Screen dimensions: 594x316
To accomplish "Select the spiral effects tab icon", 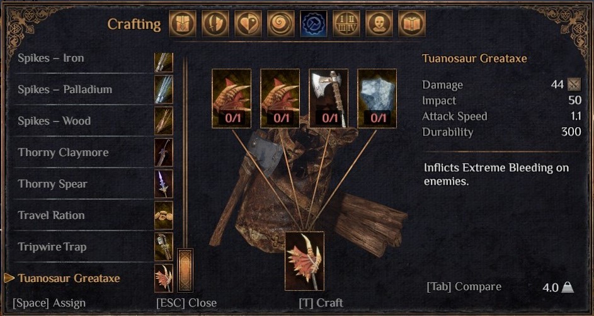I will tap(281, 24).
